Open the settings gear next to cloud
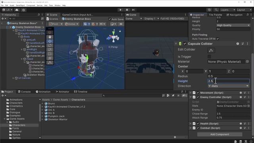Screen dimensions: 254x143 tap(24, 10)
